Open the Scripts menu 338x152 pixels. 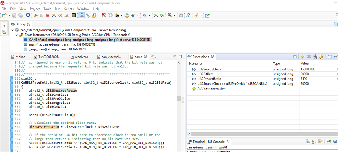coord(69,9)
